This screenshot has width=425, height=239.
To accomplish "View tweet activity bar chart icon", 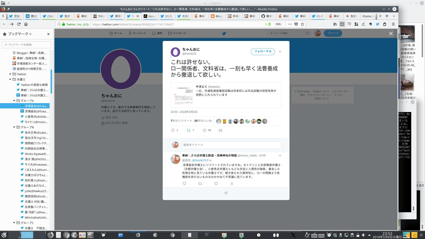I will point(232,183).
